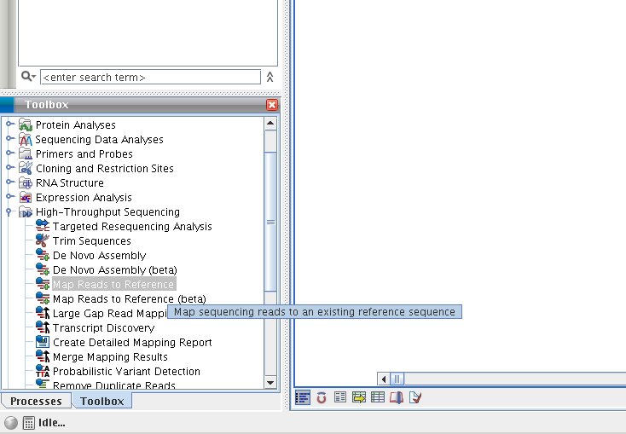Viewport: 626px width, 434px height.
Task: Select Transcript Discovery
Action: click(x=104, y=327)
